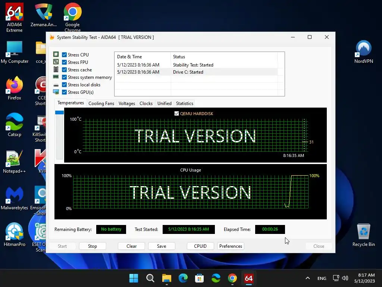This screenshot has height=287, width=382.
Task: Launch Google Chrome desktop shortcut
Action: [x=72, y=17]
